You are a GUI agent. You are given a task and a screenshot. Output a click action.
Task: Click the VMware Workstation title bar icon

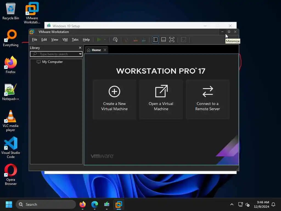coord(32,32)
